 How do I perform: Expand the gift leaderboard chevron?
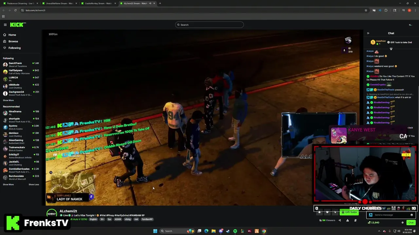(x=391, y=49)
